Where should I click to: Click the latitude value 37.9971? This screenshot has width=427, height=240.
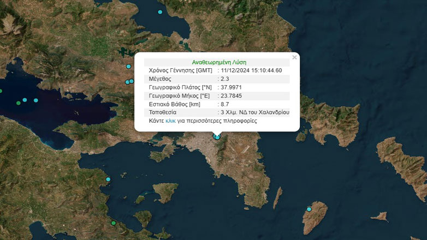[x=231, y=87]
